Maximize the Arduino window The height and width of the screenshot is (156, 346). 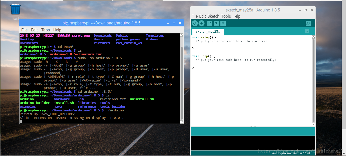[305, 10]
